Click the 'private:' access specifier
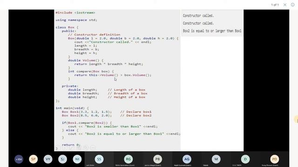 click(70, 86)
